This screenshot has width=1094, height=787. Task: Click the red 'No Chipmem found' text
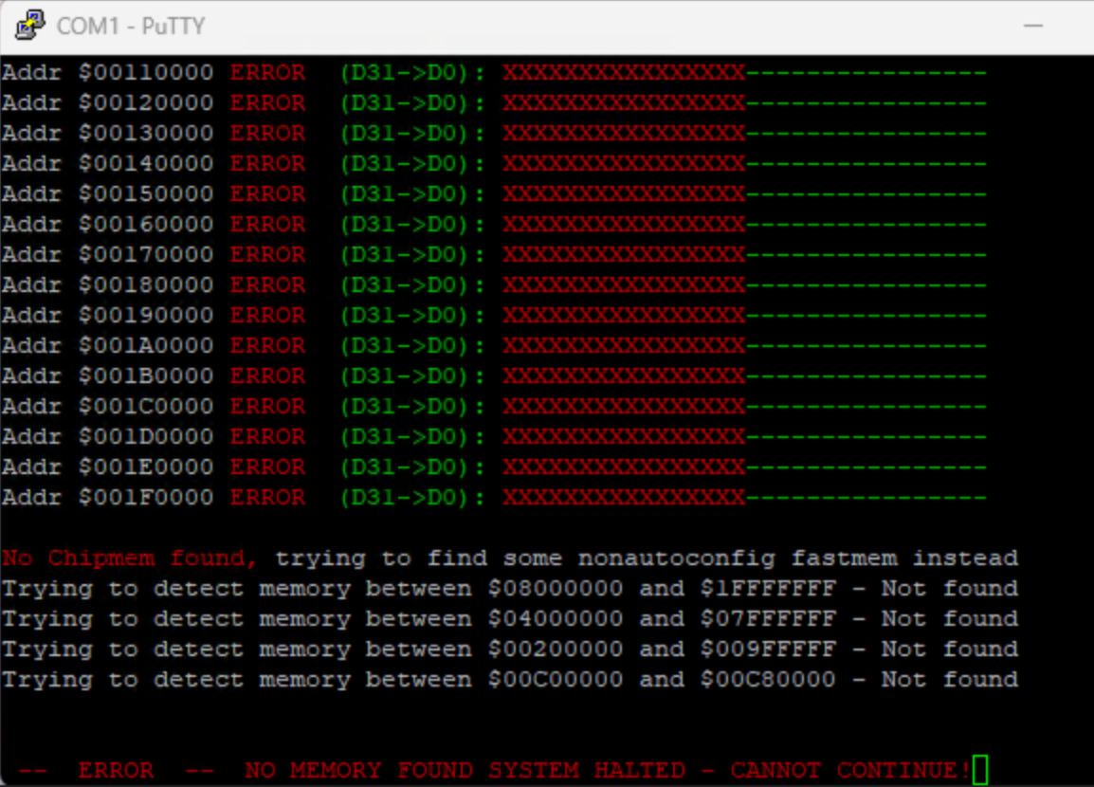tap(130, 558)
